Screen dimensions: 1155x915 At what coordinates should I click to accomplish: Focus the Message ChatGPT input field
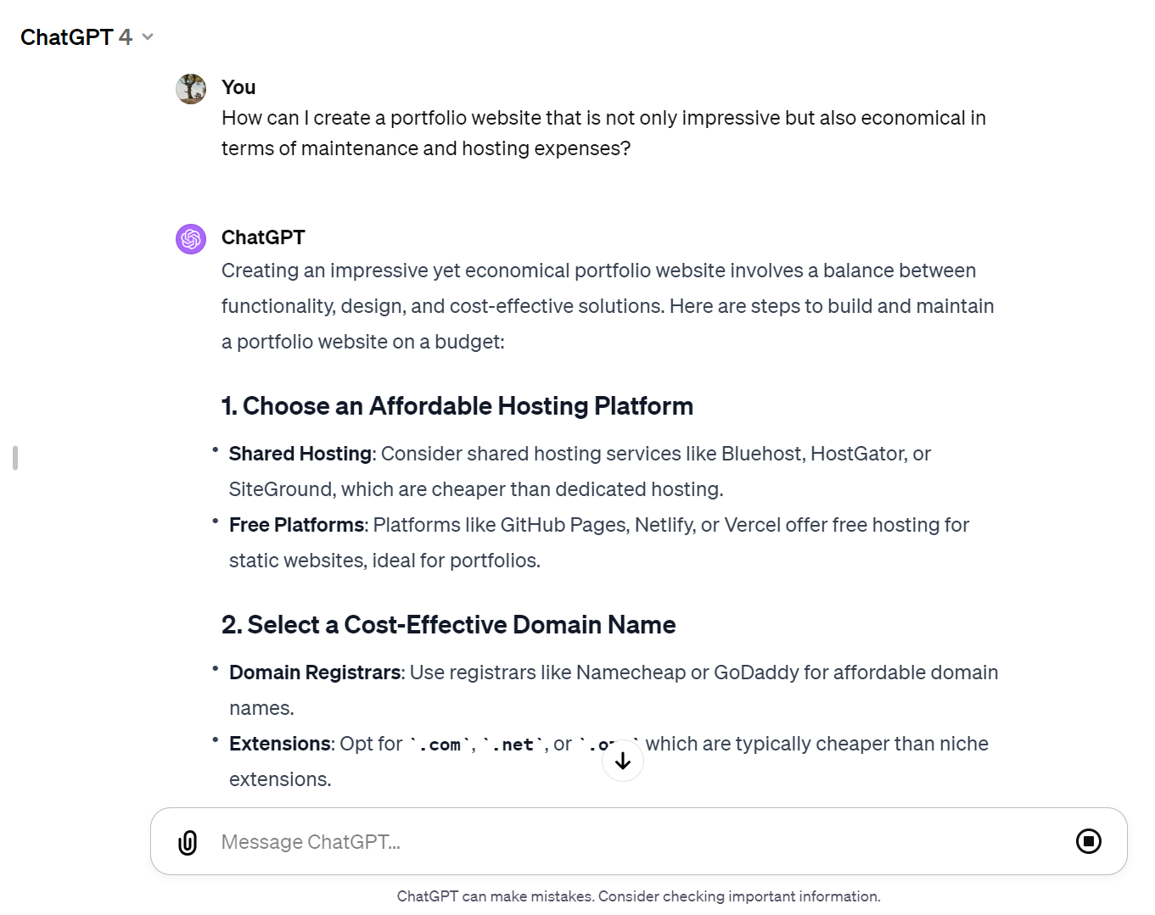point(594,842)
